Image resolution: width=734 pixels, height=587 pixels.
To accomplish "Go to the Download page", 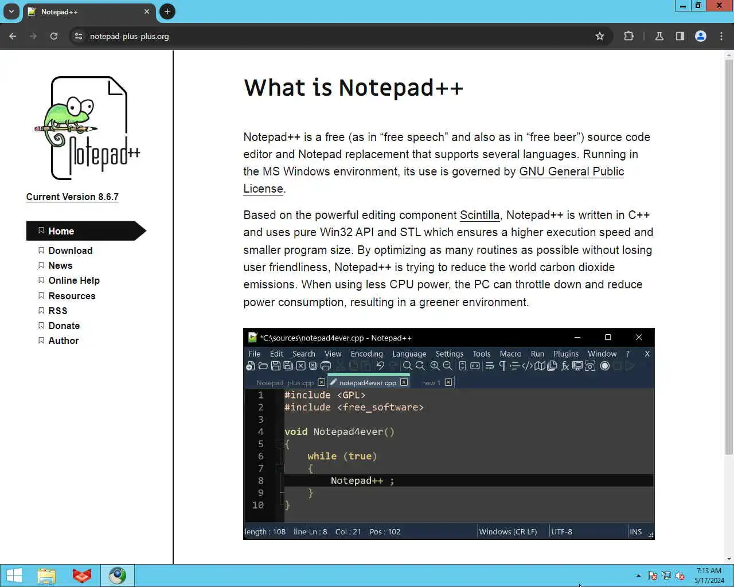I will pos(70,251).
